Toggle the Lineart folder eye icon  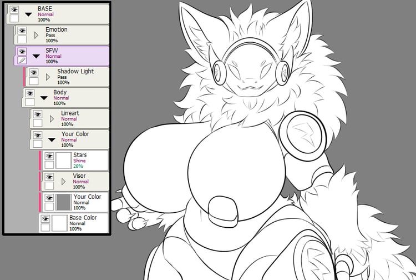[37, 114]
